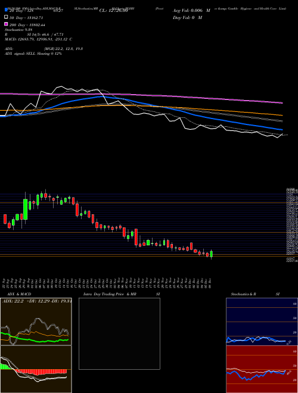The height and width of the screenshot is (393, 298).
Task: Click the tall green candlestick near 29 Sep
Action: [26, 209]
